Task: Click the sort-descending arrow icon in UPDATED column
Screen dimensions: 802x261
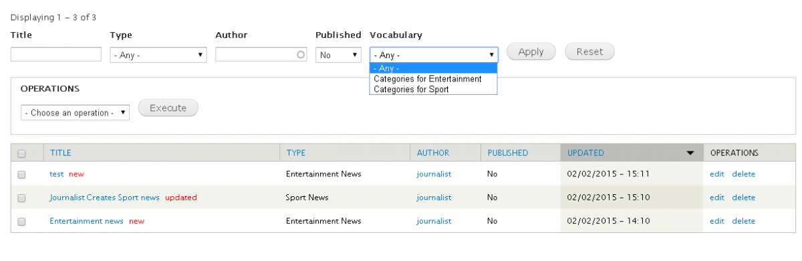Action: 690,154
